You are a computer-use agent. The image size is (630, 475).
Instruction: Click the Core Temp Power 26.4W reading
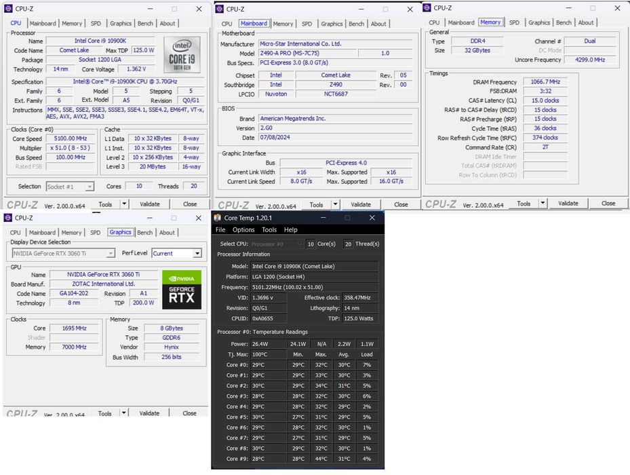point(268,344)
